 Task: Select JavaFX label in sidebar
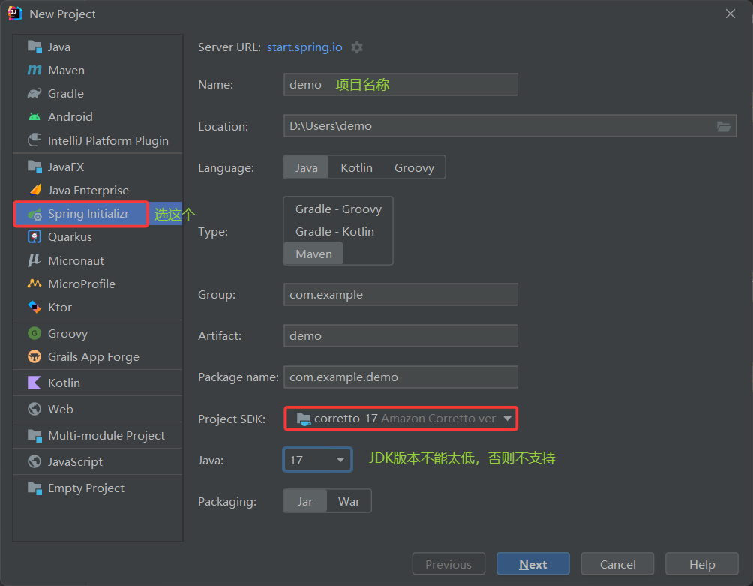66,167
